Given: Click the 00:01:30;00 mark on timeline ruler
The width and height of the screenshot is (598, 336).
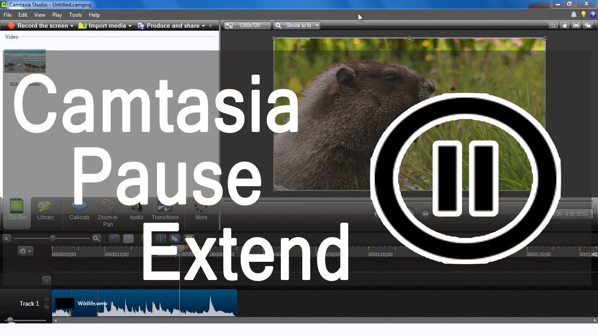Looking at the screenshot, I should pyautogui.click(x=539, y=254).
